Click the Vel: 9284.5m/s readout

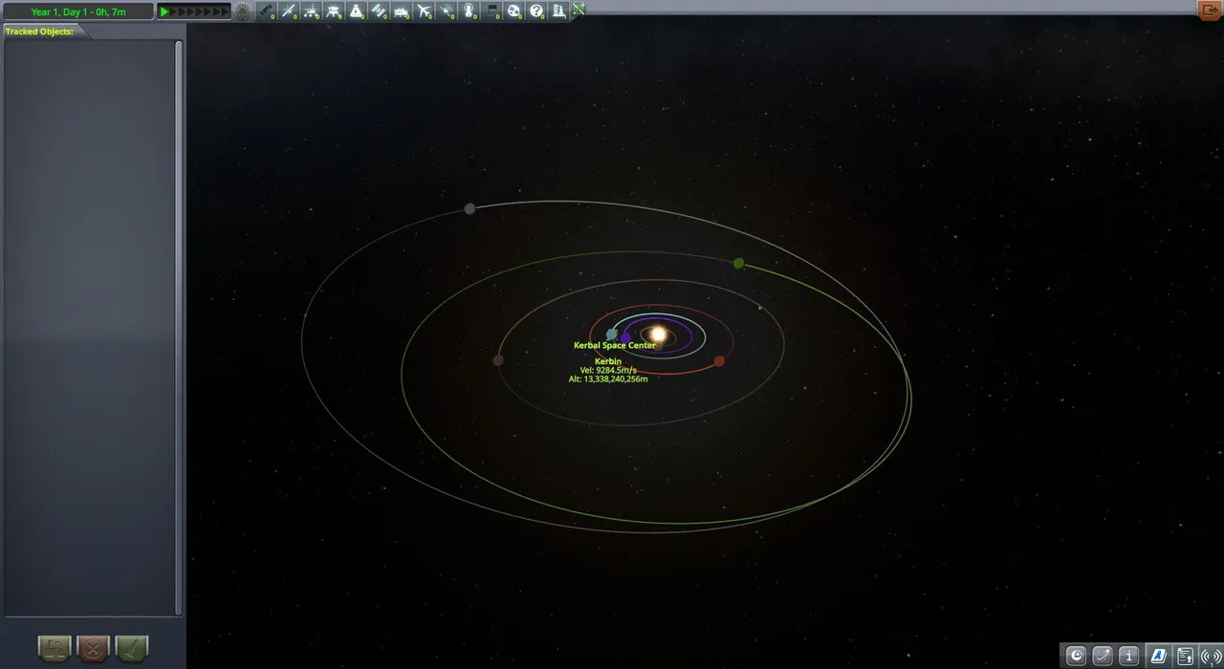608,370
